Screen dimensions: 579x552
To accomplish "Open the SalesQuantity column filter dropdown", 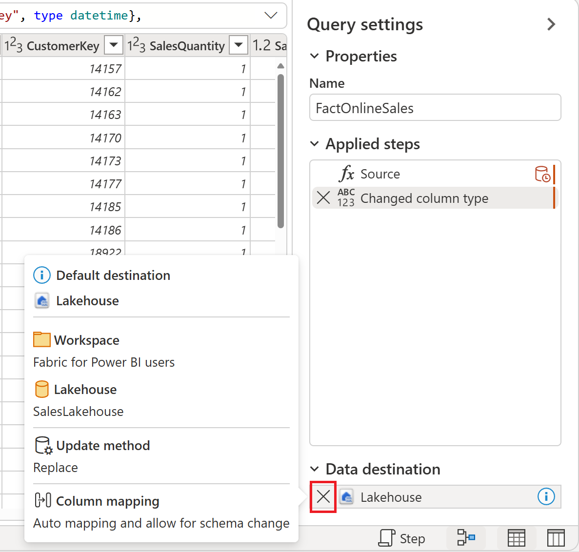I will (239, 45).
